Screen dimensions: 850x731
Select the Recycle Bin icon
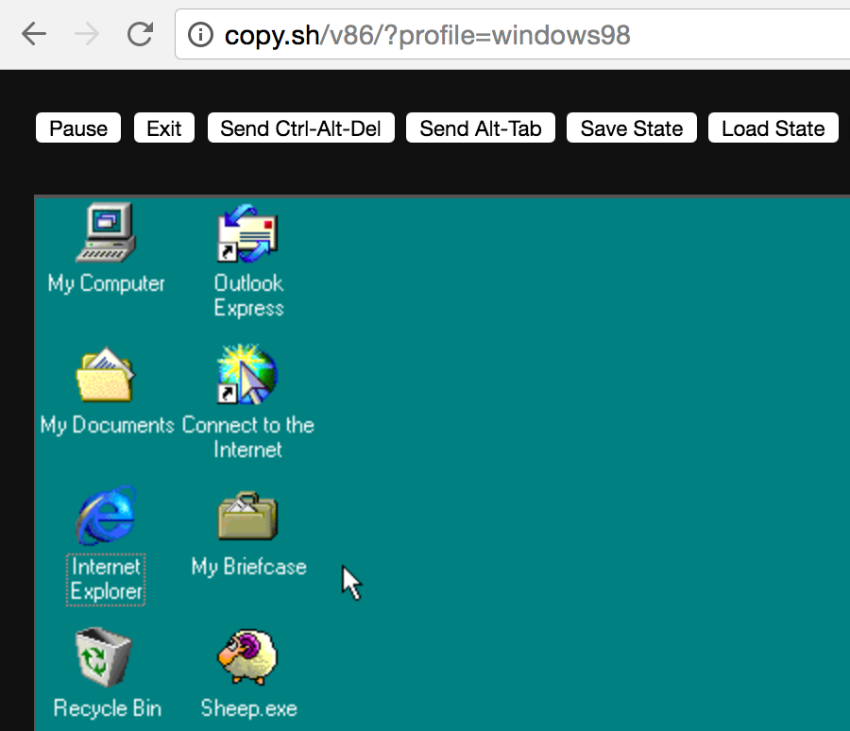[104, 656]
